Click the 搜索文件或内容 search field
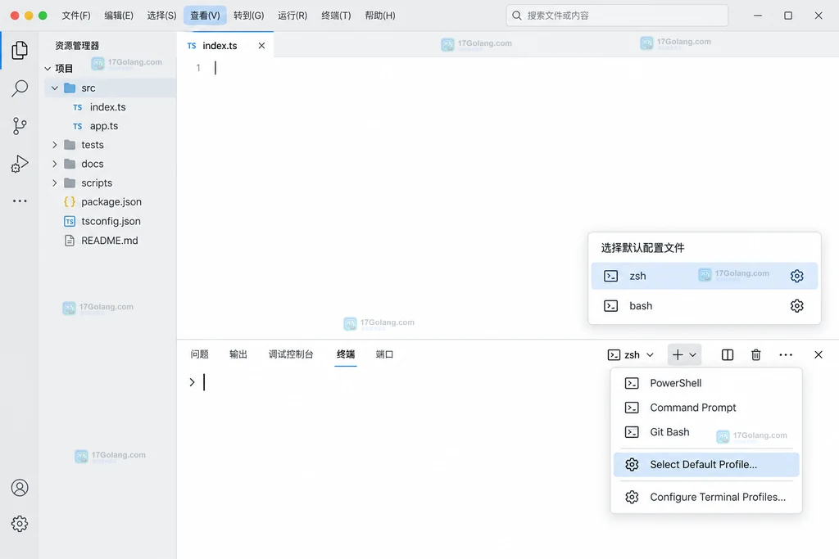Image resolution: width=839 pixels, height=559 pixels. pyautogui.click(x=617, y=16)
